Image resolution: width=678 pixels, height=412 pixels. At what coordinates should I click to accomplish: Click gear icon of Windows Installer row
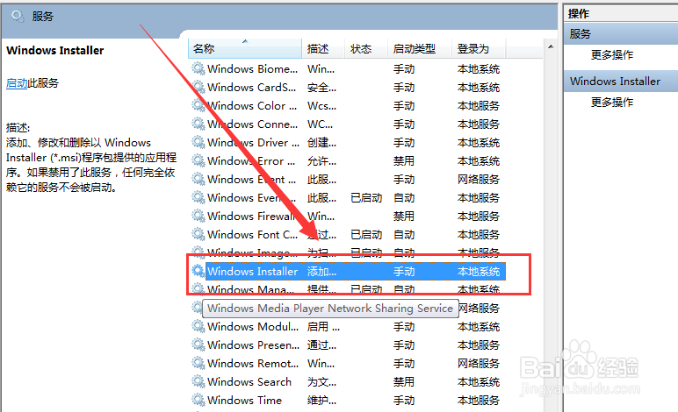(x=198, y=271)
